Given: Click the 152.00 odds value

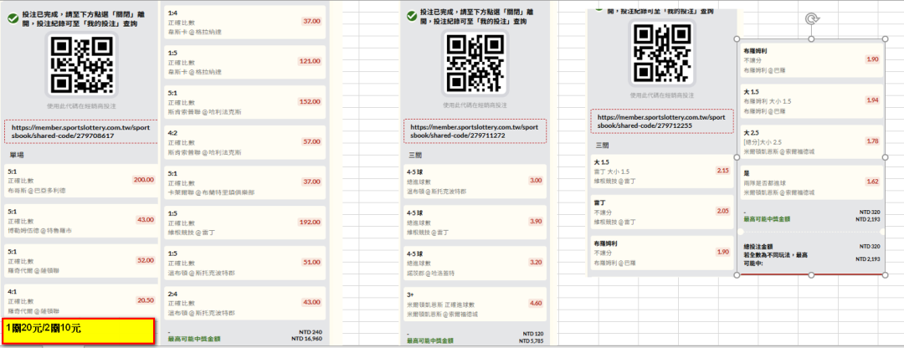Looking at the screenshot, I should point(310,101).
